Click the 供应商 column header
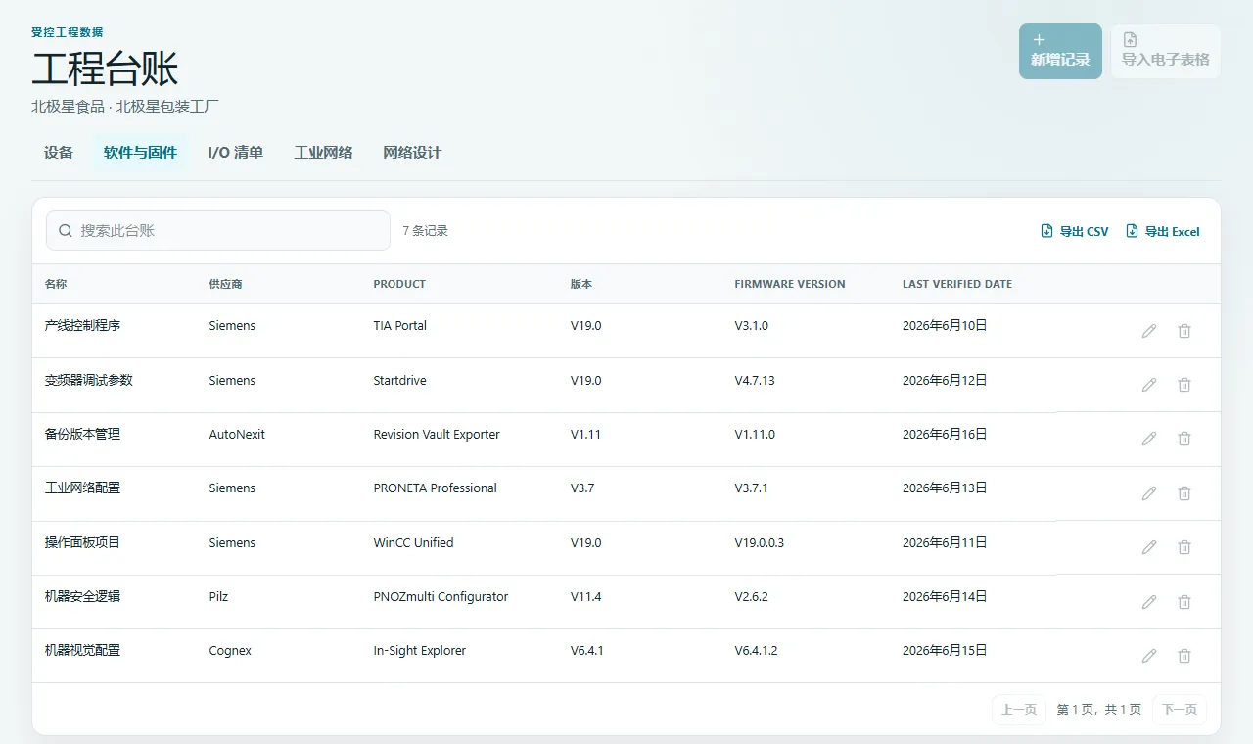Viewport: 1253px width, 744px height. pyautogui.click(x=225, y=284)
